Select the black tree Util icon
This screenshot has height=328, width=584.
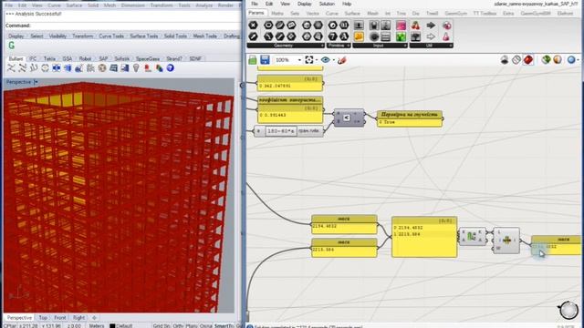(416, 36)
